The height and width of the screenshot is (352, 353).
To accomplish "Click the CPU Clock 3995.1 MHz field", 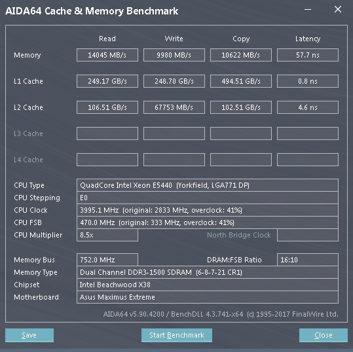I will click(208, 210).
